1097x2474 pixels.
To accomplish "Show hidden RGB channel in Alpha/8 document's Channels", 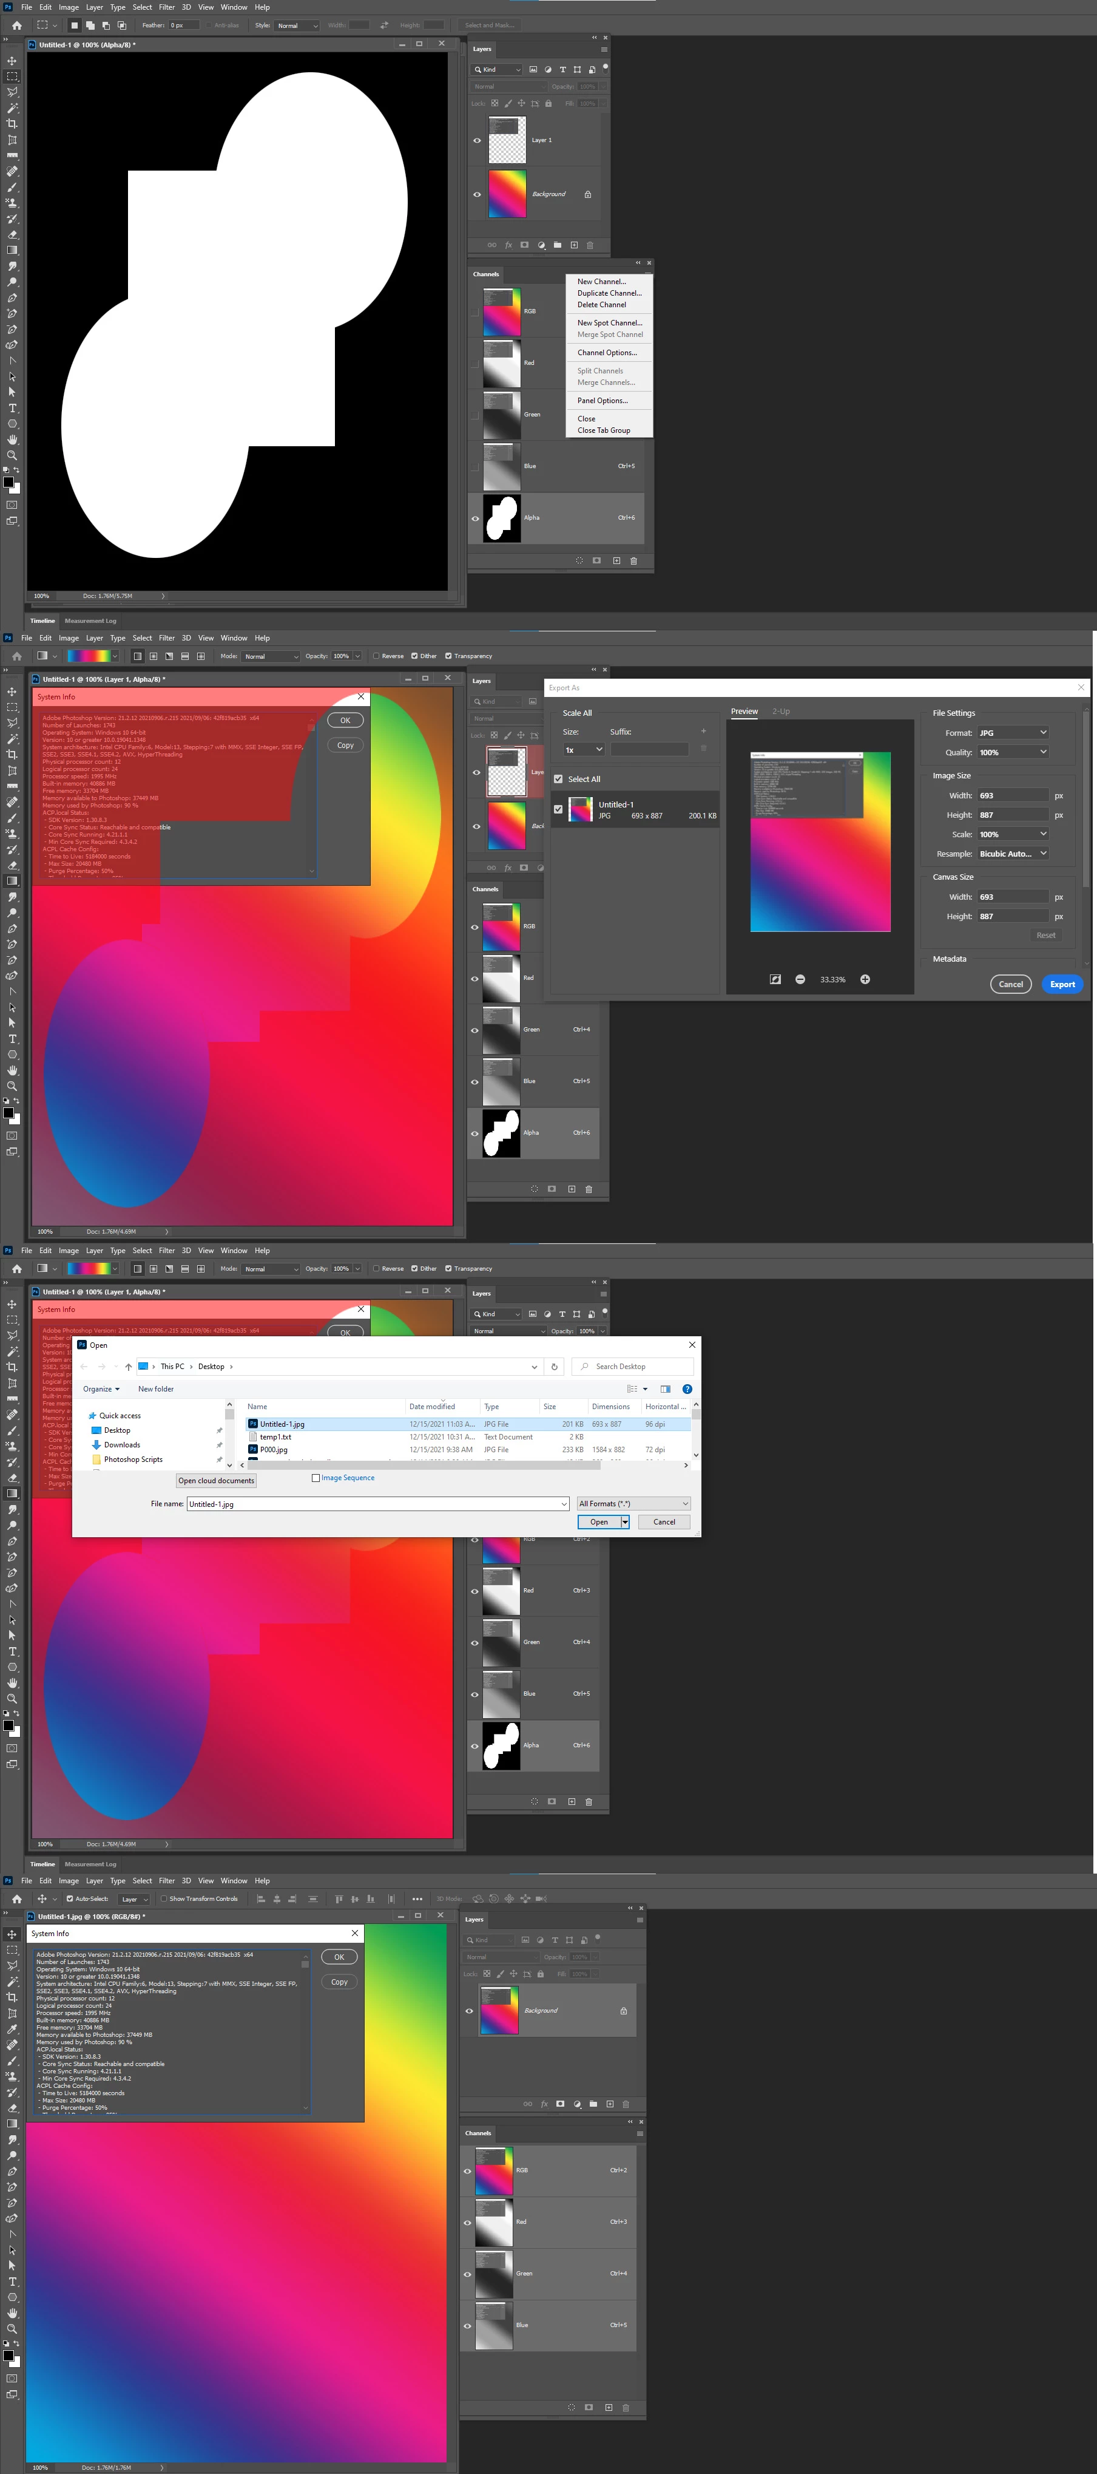I will pos(475,311).
